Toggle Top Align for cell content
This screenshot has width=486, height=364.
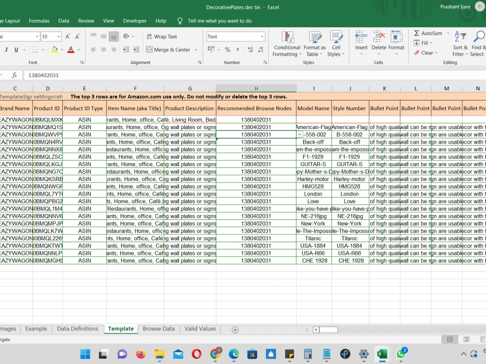93,36
